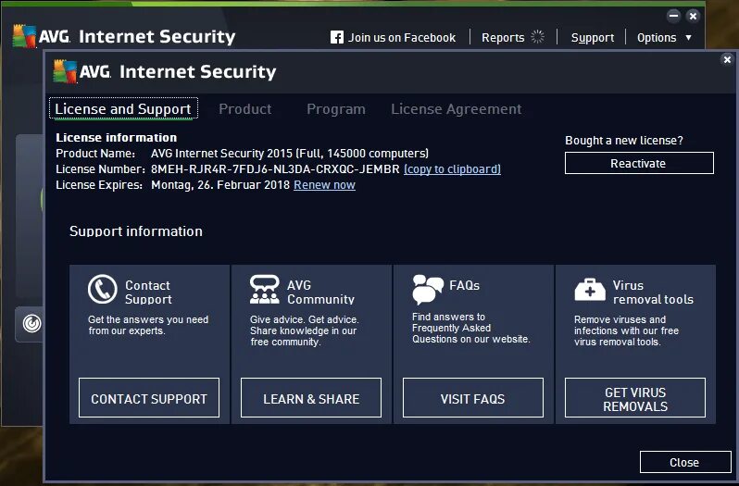Screen dimensions: 739x486
Task: Click the copy to clipboard link
Action: pos(453,169)
